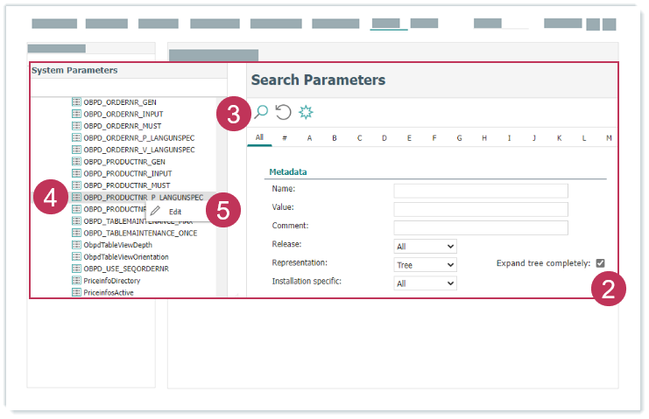Open the Installation specific dropdown
Image resolution: width=649 pixels, height=419 pixels.
425,283
